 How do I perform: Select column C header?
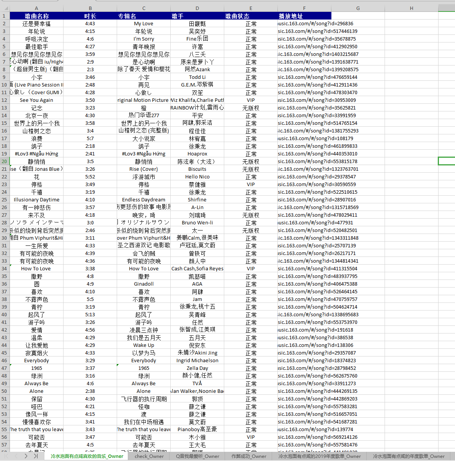tap(144, 8)
